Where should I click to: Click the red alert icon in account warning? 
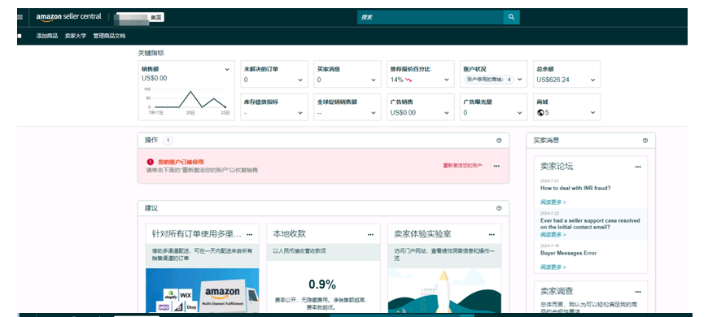pos(151,162)
